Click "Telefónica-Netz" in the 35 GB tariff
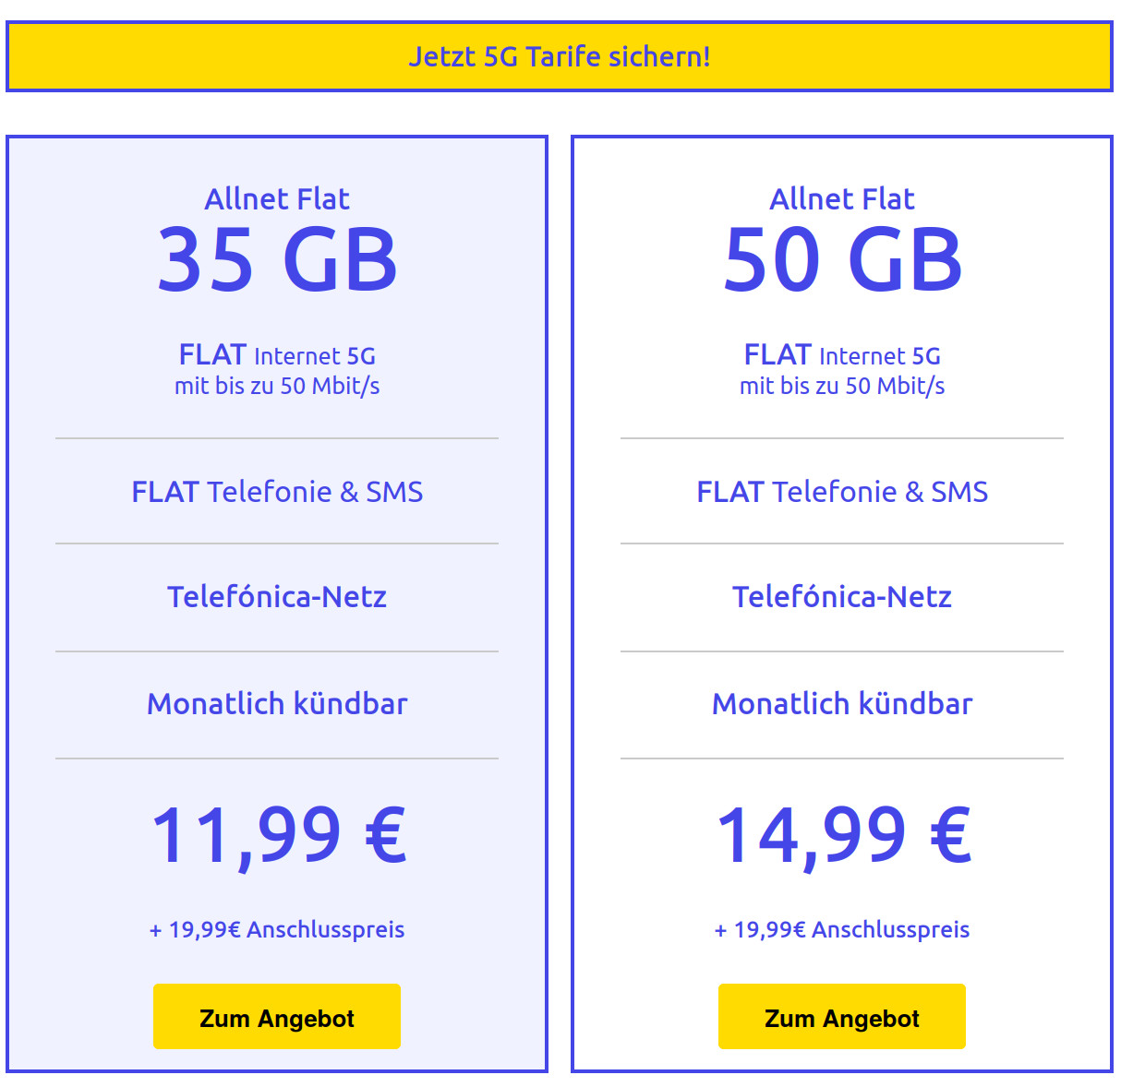This screenshot has height=1087, width=1133. pos(276,596)
